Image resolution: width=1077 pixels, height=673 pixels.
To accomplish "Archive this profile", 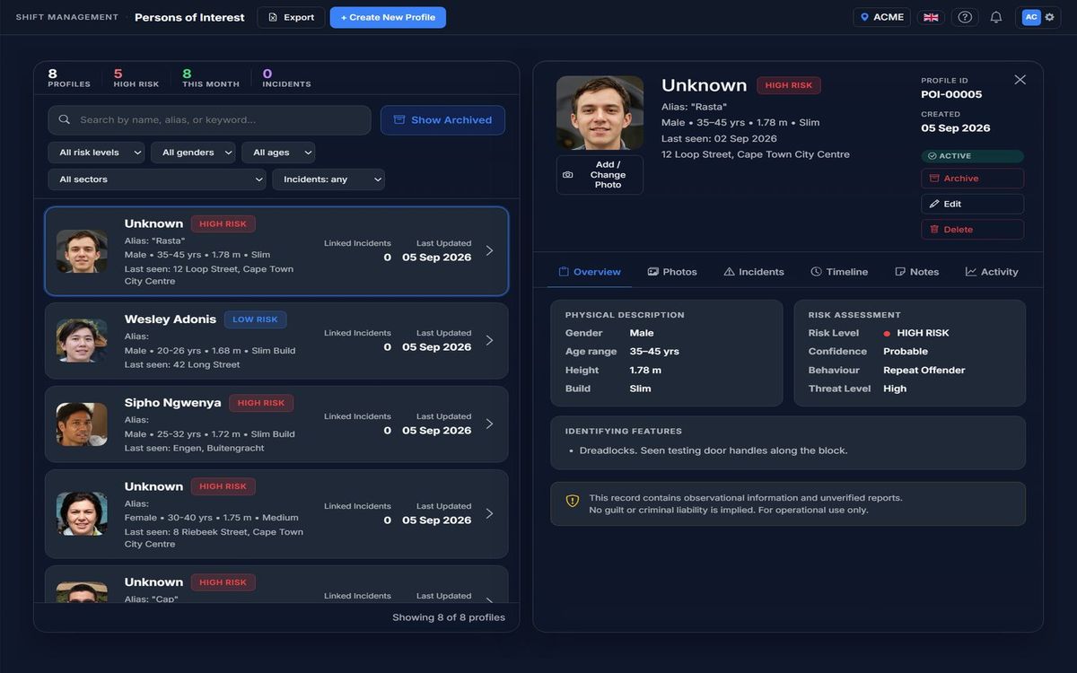I will point(972,179).
